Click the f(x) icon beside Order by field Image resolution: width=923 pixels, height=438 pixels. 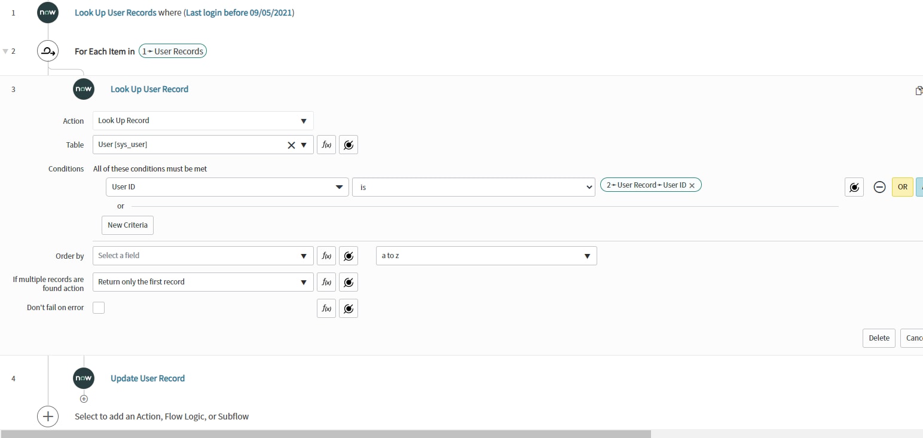[326, 255]
